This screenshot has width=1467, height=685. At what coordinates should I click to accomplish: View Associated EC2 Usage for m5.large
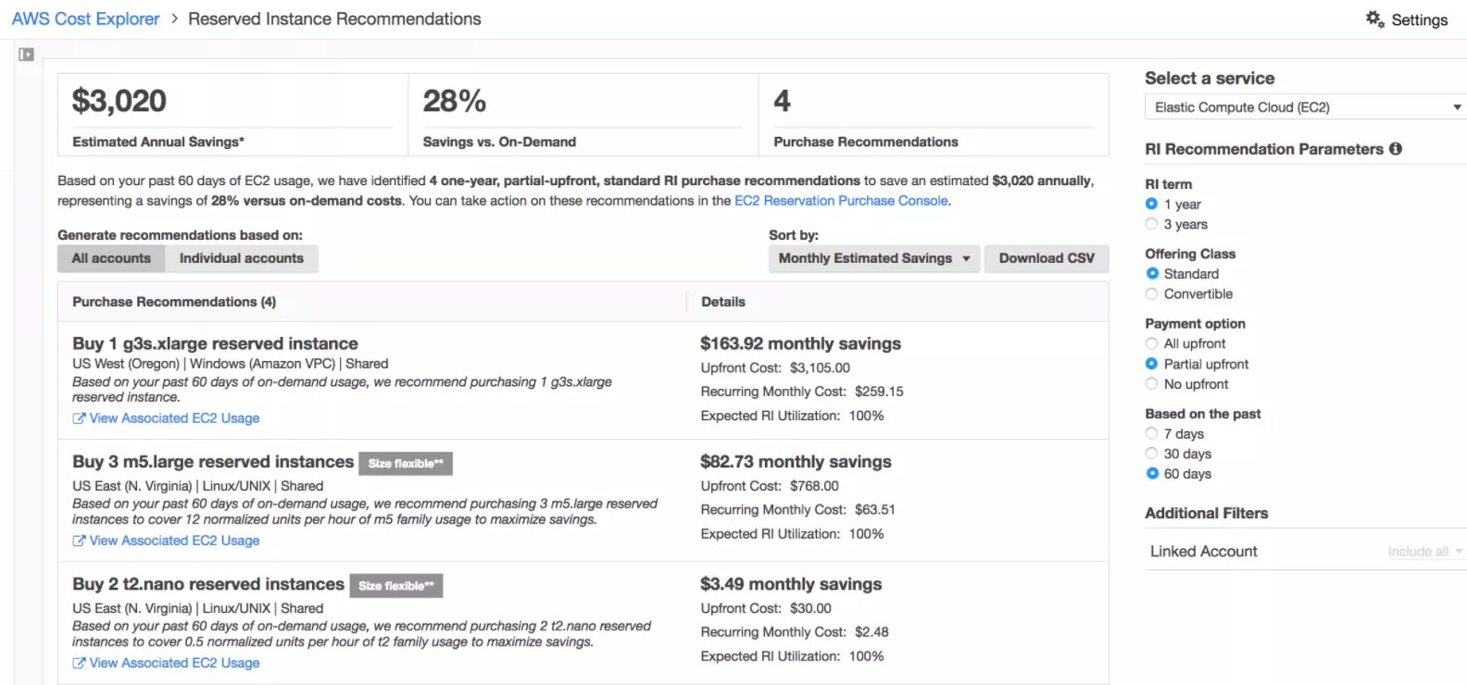click(x=174, y=541)
